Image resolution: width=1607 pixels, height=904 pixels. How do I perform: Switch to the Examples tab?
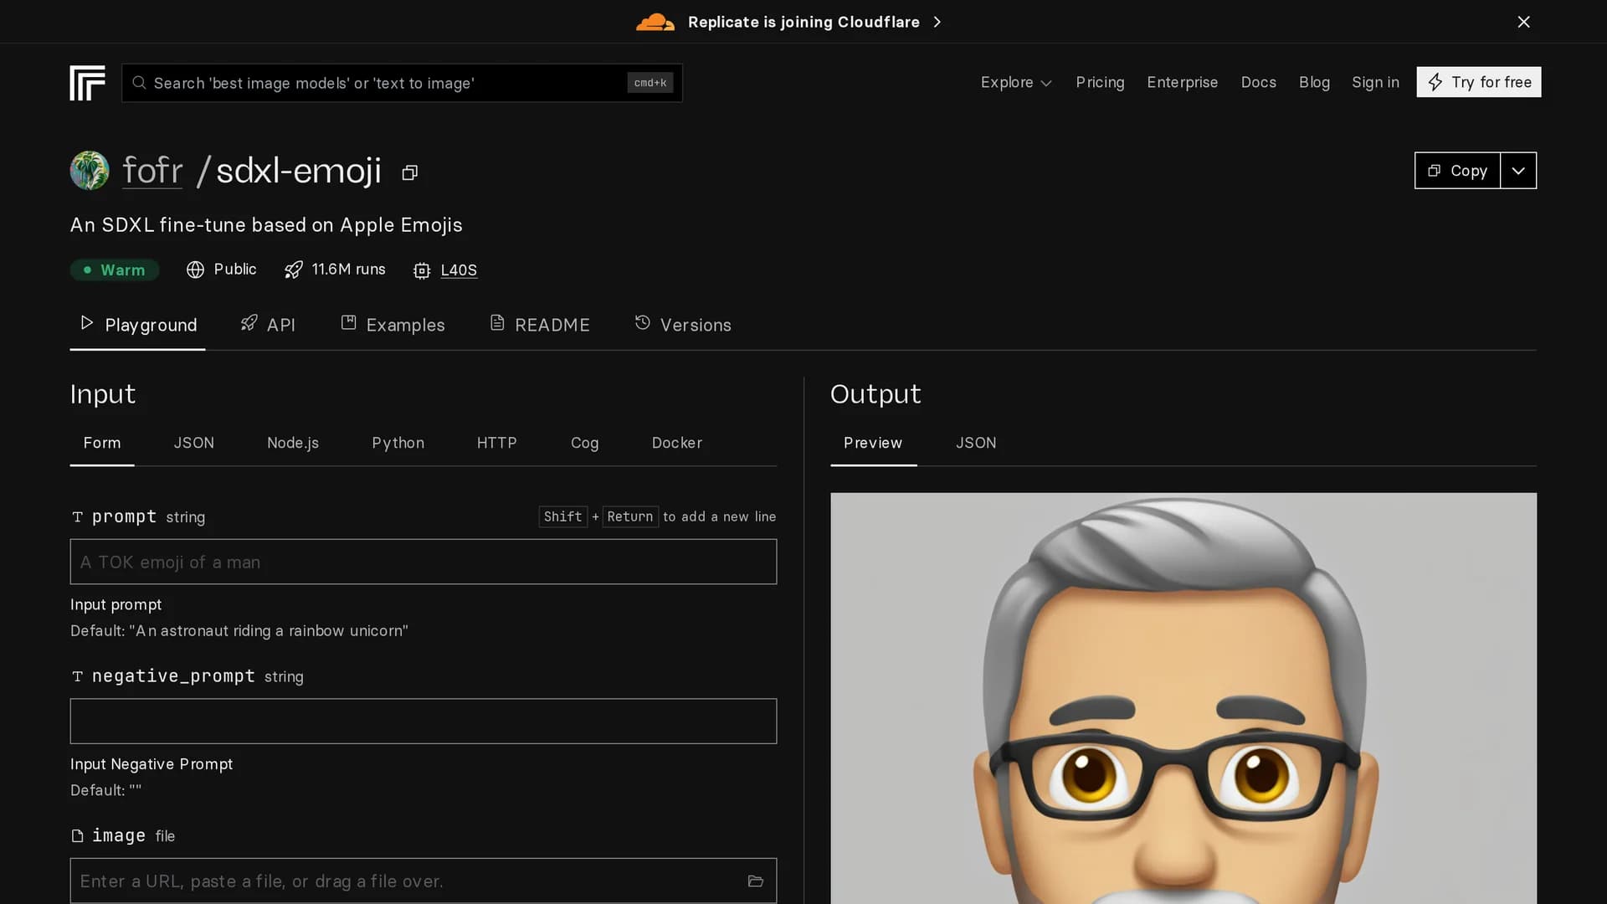393,325
